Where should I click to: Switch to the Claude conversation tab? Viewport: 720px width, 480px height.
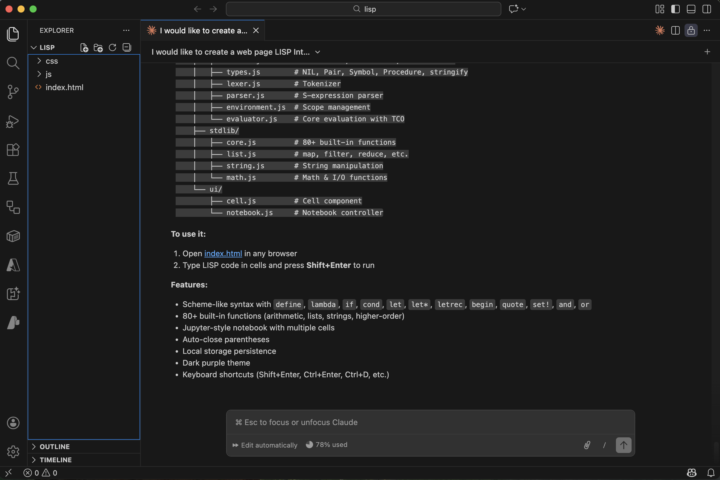[x=202, y=30]
